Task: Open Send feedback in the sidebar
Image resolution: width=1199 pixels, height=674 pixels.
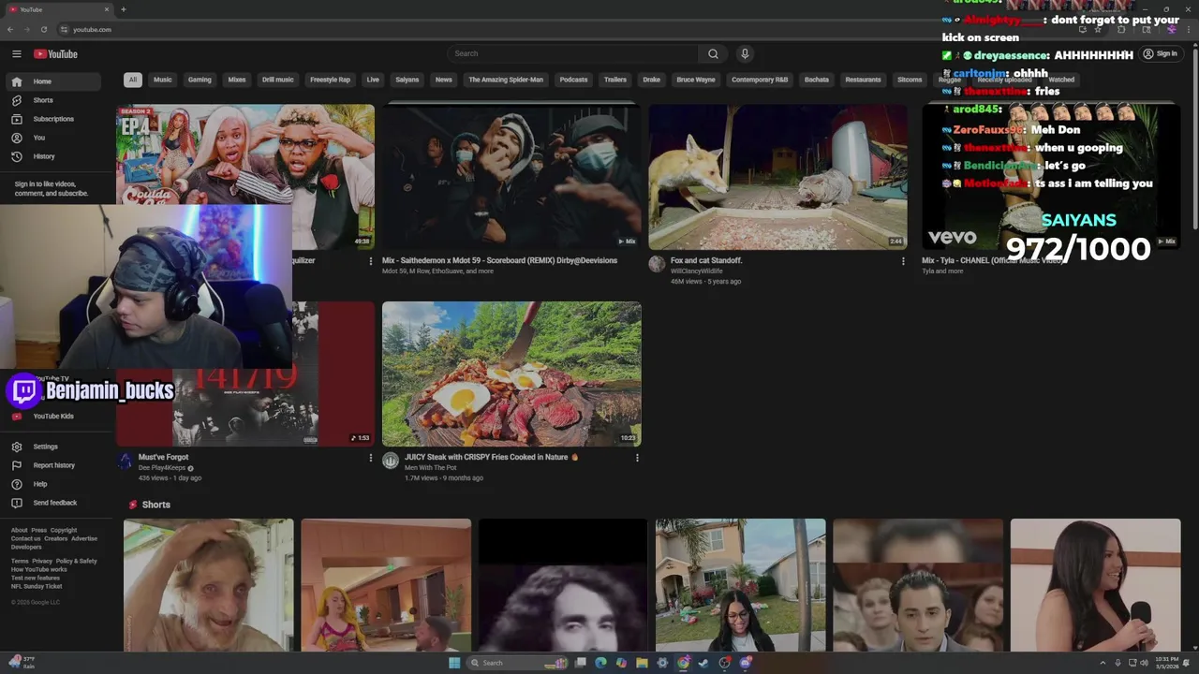Action: (52, 503)
